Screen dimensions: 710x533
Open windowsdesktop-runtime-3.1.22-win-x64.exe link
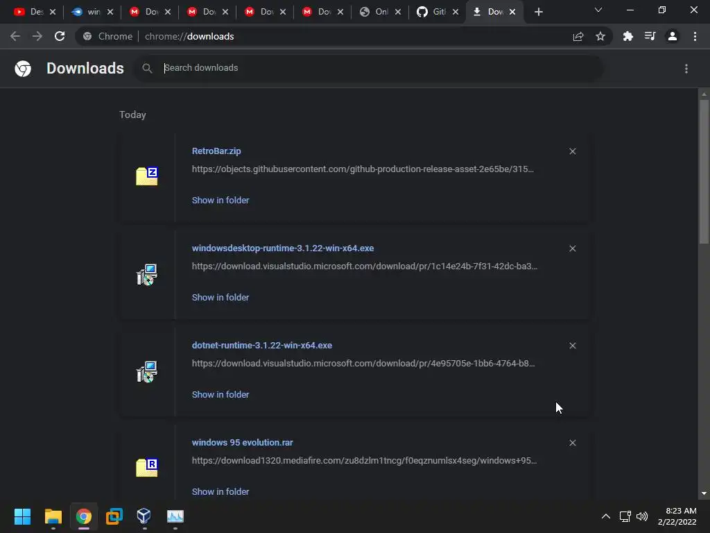coord(283,248)
